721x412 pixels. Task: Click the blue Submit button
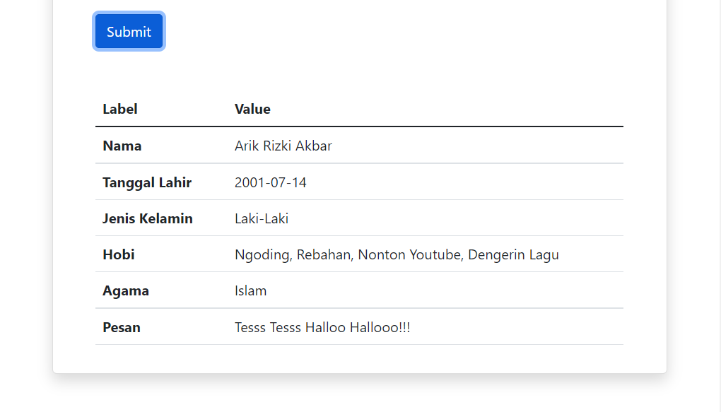(129, 31)
